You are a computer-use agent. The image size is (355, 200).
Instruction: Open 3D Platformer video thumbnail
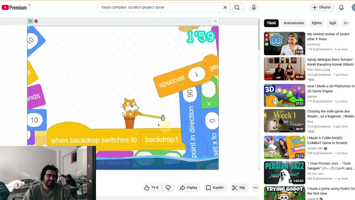pyautogui.click(x=285, y=96)
